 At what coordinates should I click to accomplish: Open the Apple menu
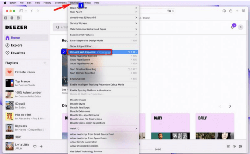(5, 3)
